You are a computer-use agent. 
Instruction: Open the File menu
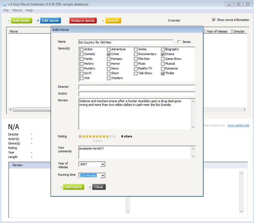click(x=6, y=10)
